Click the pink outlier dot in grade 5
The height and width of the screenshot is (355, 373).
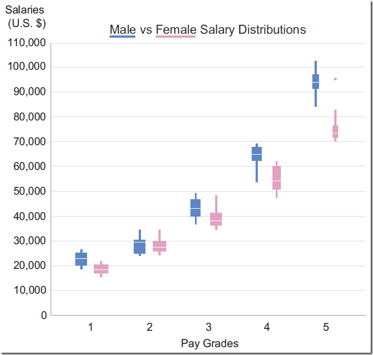pyautogui.click(x=335, y=79)
